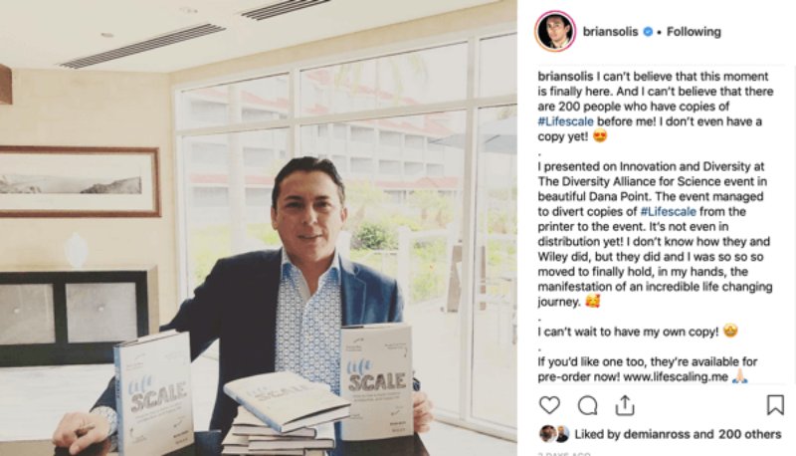Toggle the Following button in the header

coord(694,32)
